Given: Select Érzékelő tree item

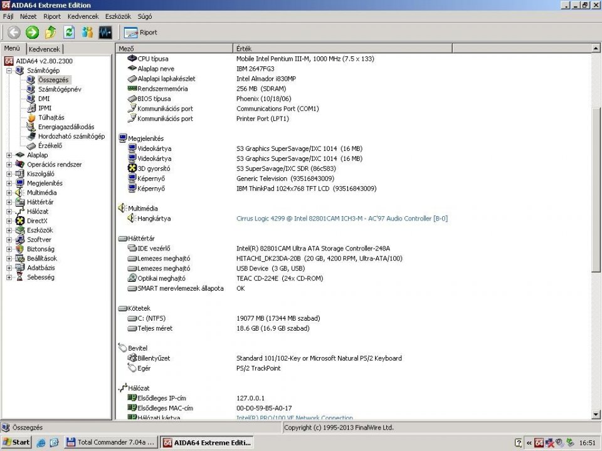Looking at the screenshot, I should tap(50, 146).
